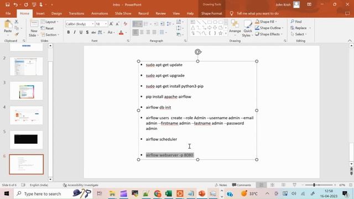Select slide 3 thumbnail
The width and height of the screenshot is (354, 199).
(26, 91)
